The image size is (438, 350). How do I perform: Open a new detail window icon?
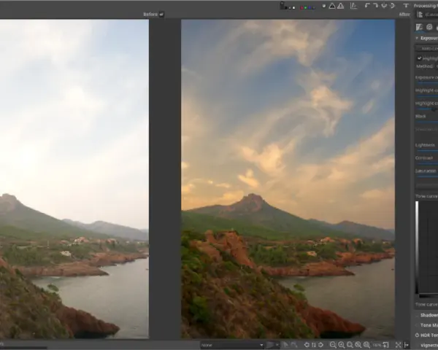386,345
